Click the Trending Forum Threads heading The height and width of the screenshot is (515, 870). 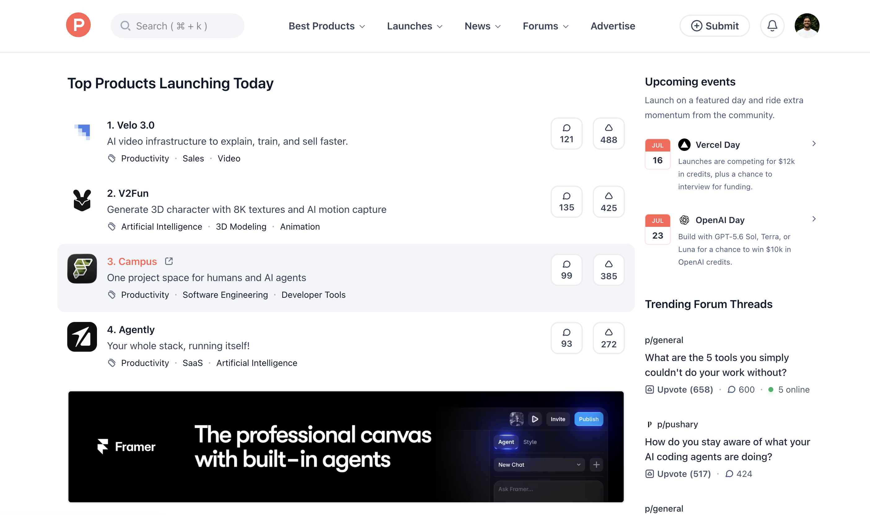pyautogui.click(x=708, y=304)
